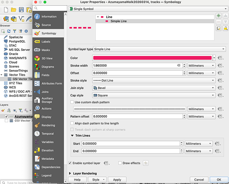This screenshot has height=184, width=229.
Task: Enable Use custom dash pattern checkbox
Action: pos(72,102)
